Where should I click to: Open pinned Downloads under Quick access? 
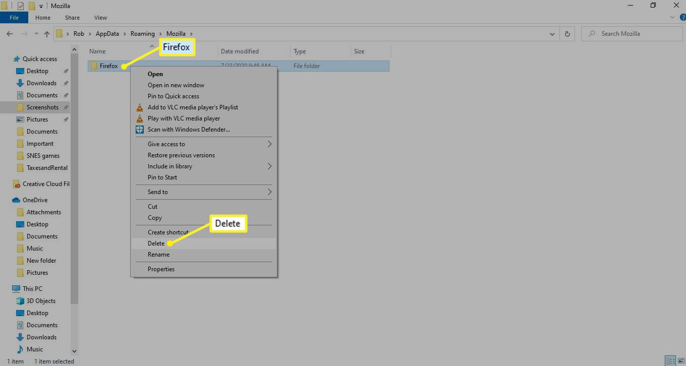pos(41,83)
